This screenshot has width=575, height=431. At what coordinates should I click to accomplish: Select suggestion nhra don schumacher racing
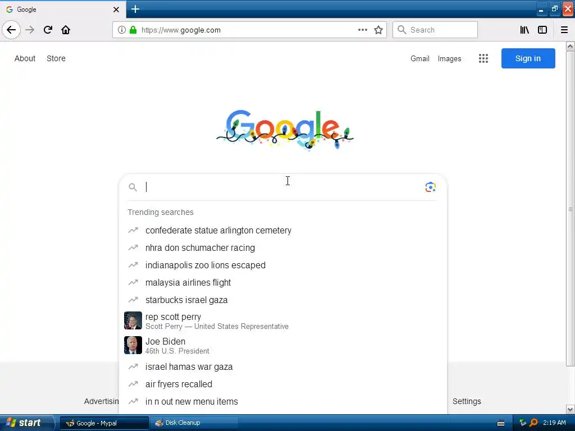(282, 247)
